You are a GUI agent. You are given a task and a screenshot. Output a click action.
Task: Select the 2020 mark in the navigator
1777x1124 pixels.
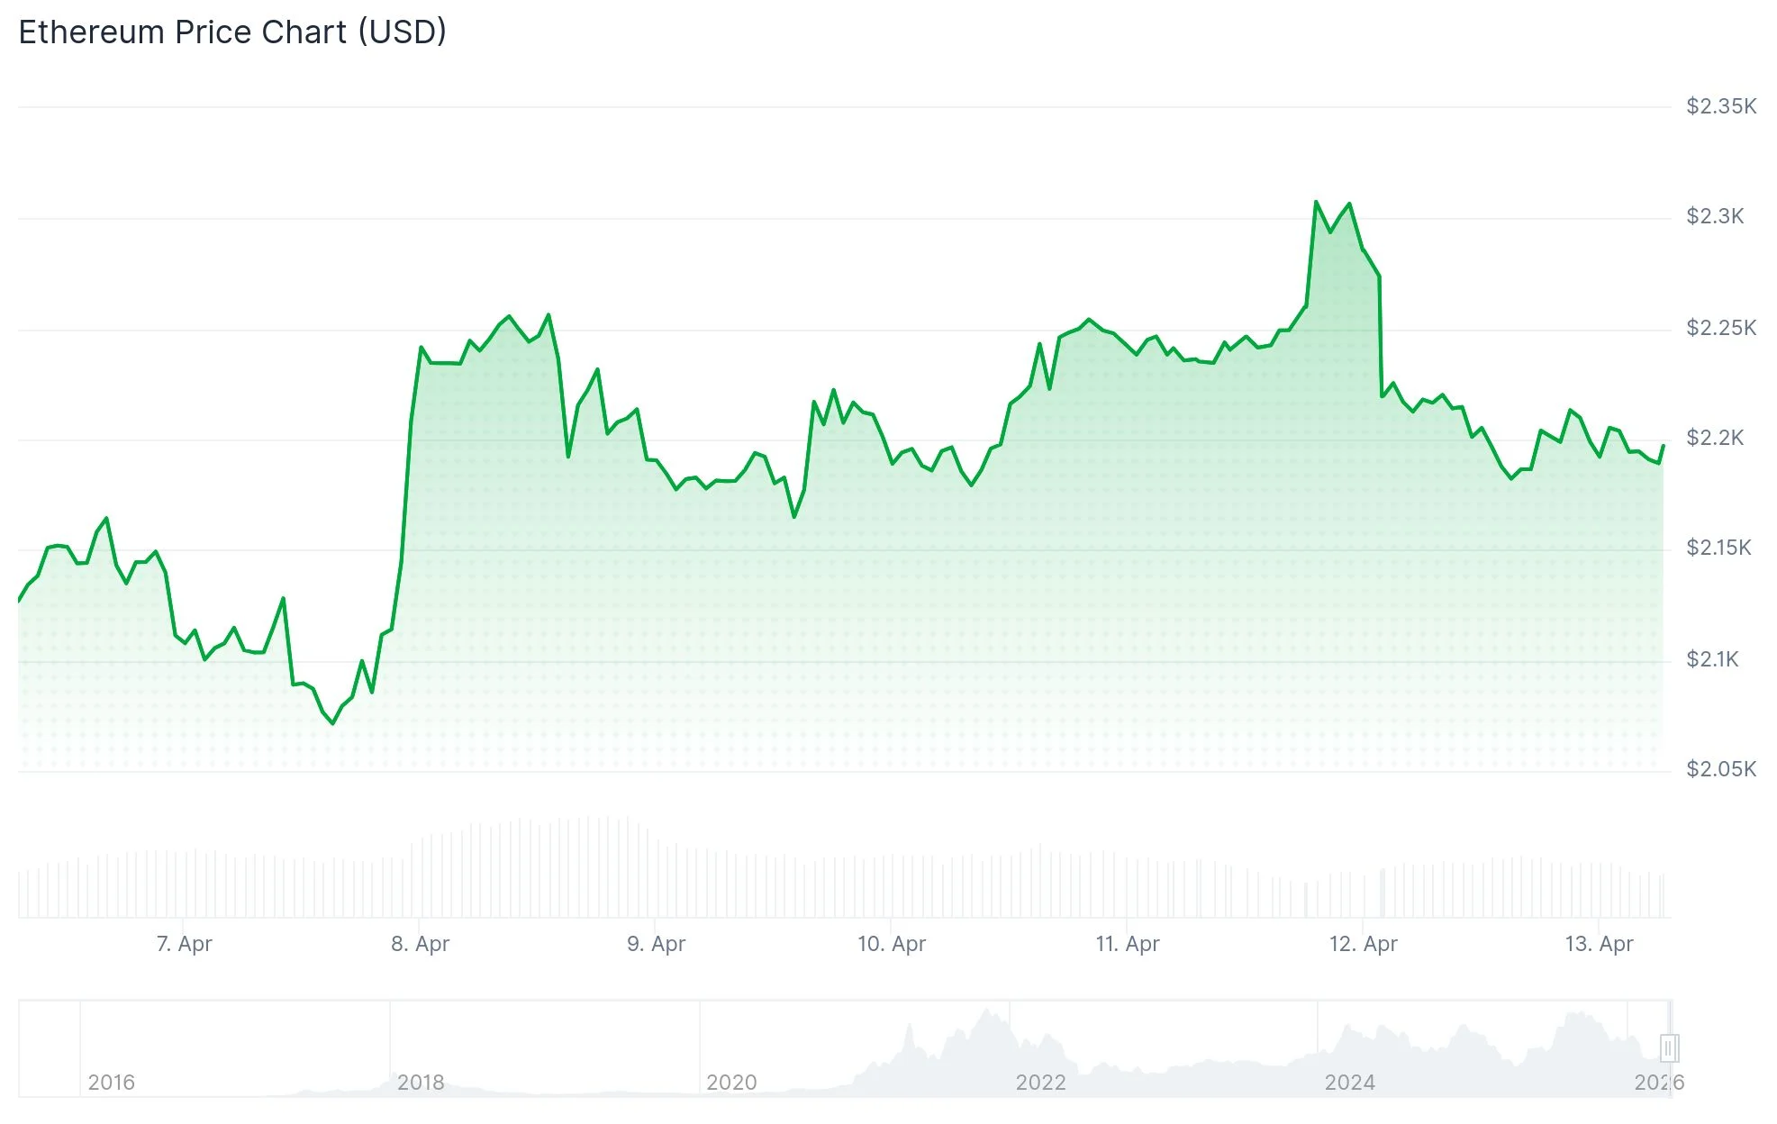coord(731,1082)
